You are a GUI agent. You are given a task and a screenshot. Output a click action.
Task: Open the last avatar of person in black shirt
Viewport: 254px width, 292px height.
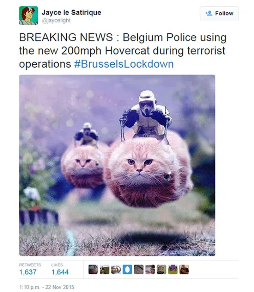point(184,269)
